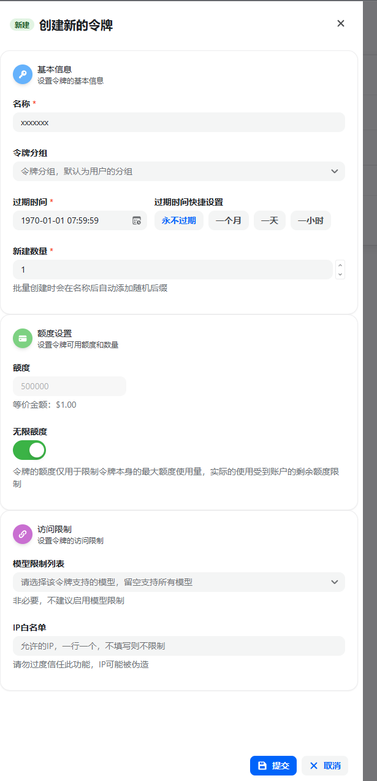Screen dimensions: 377x781
Task: Focus the IP白名单 text area
Action: click(x=179, y=646)
